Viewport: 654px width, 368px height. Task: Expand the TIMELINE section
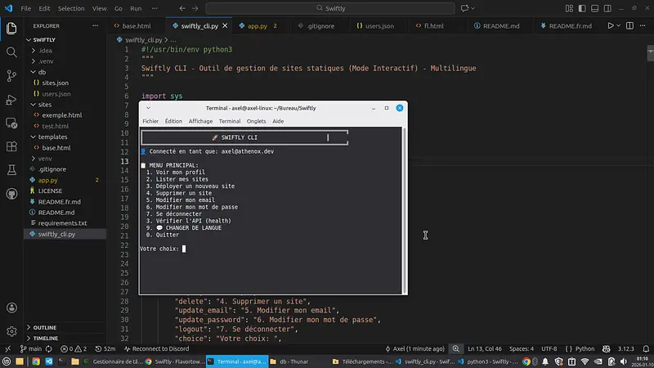click(45, 338)
